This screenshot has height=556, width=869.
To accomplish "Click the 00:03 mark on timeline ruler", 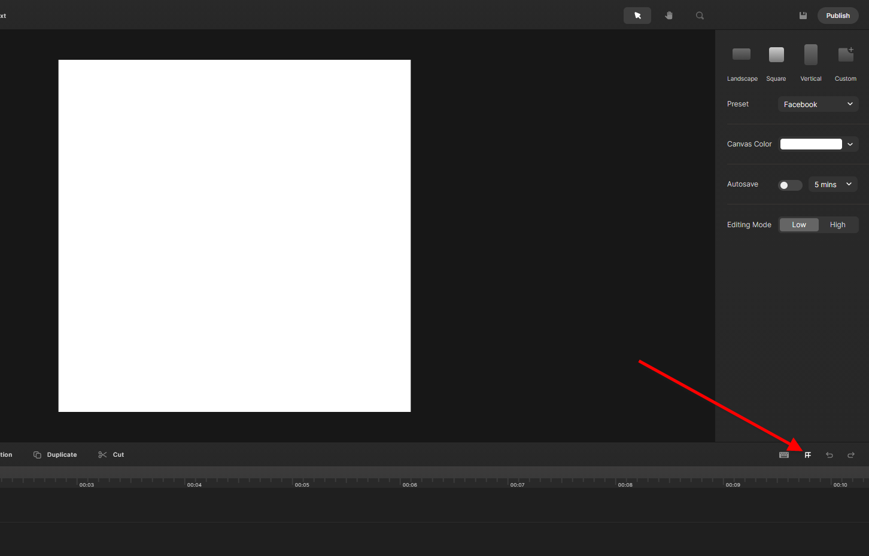I will 87,485.
